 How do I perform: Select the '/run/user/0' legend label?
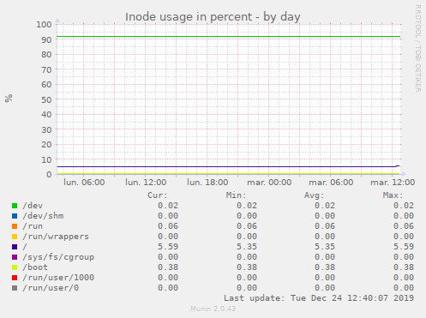(x=51, y=288)
